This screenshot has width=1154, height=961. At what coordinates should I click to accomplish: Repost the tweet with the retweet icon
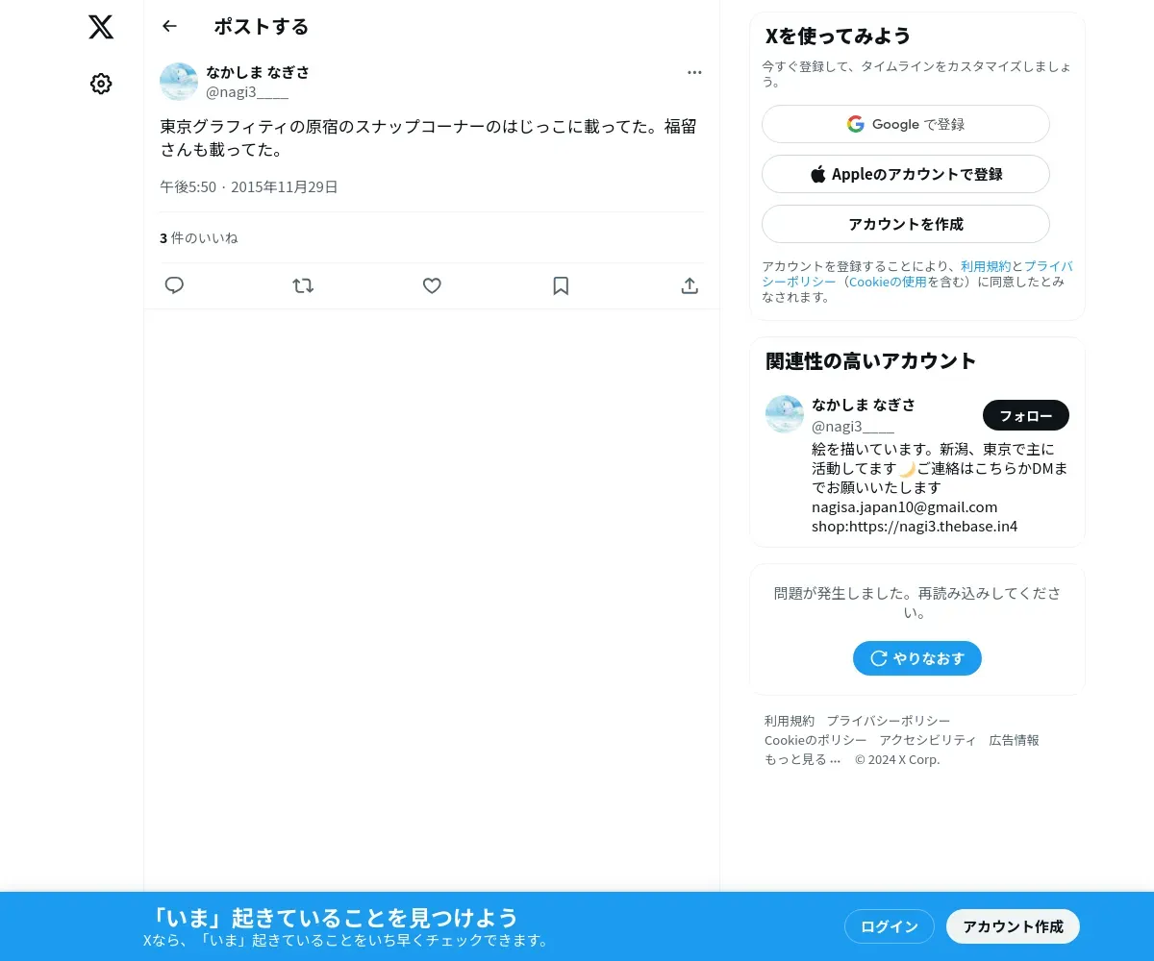pyautogui.click(x=303, y=285)
